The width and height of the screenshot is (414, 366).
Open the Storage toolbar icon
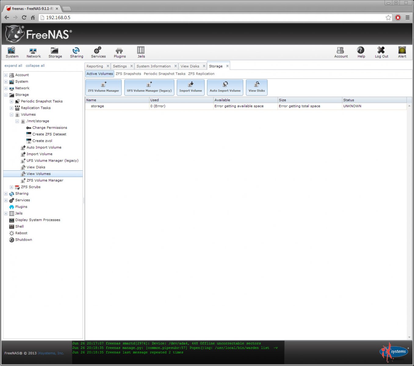[55, 52]
